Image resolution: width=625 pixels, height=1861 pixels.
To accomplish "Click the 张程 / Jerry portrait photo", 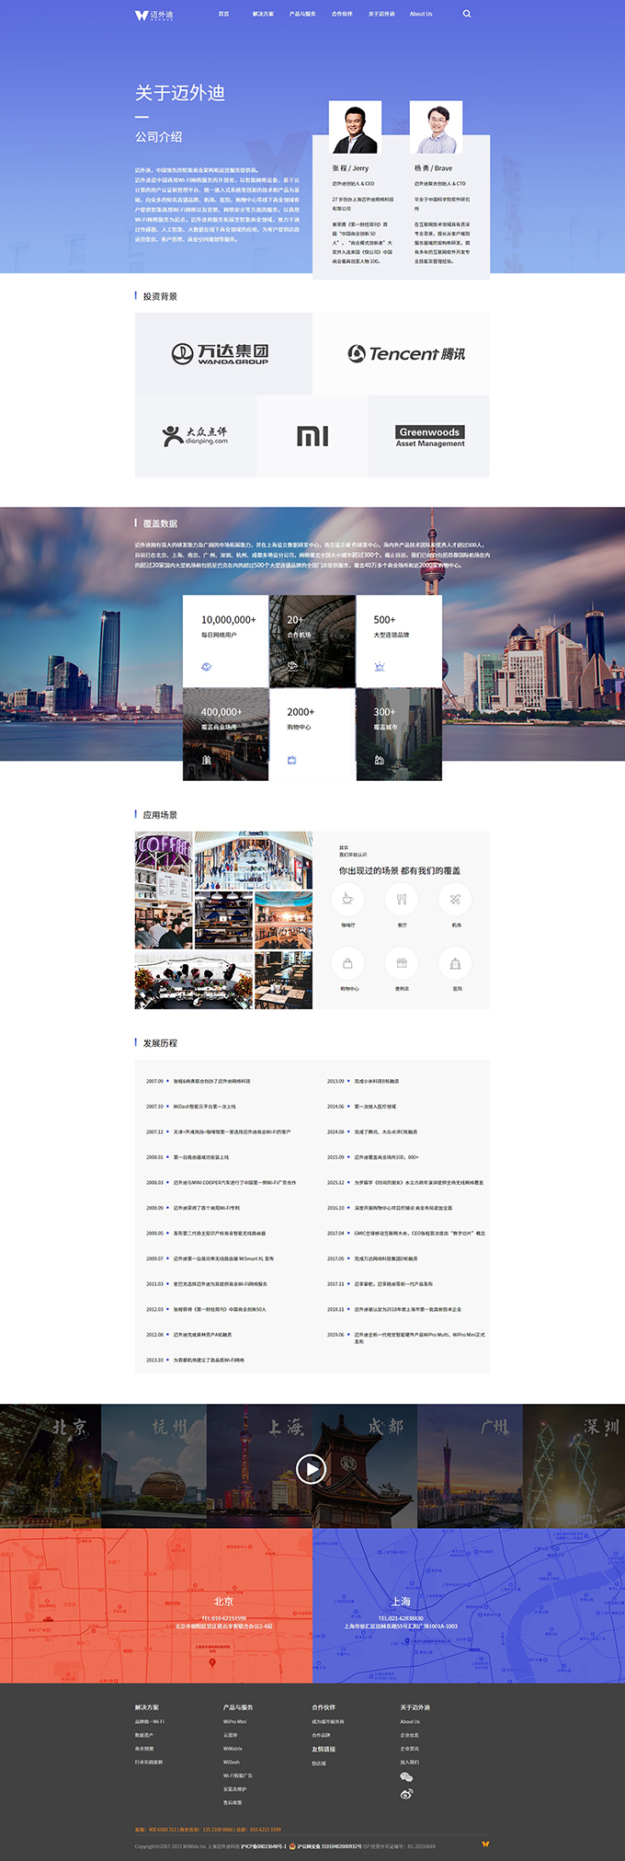I will point(355,127).
